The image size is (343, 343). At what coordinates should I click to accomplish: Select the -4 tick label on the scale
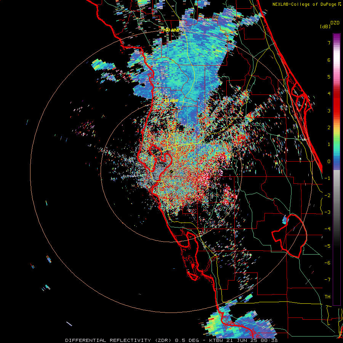pos(327,229)
